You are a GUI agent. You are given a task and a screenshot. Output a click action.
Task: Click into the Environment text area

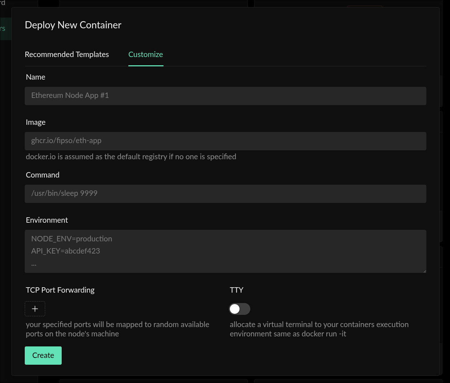pos(226,251)
